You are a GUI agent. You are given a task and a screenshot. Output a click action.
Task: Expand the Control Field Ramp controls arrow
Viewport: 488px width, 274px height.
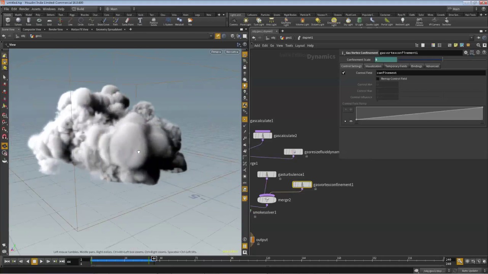click(345, 121)
